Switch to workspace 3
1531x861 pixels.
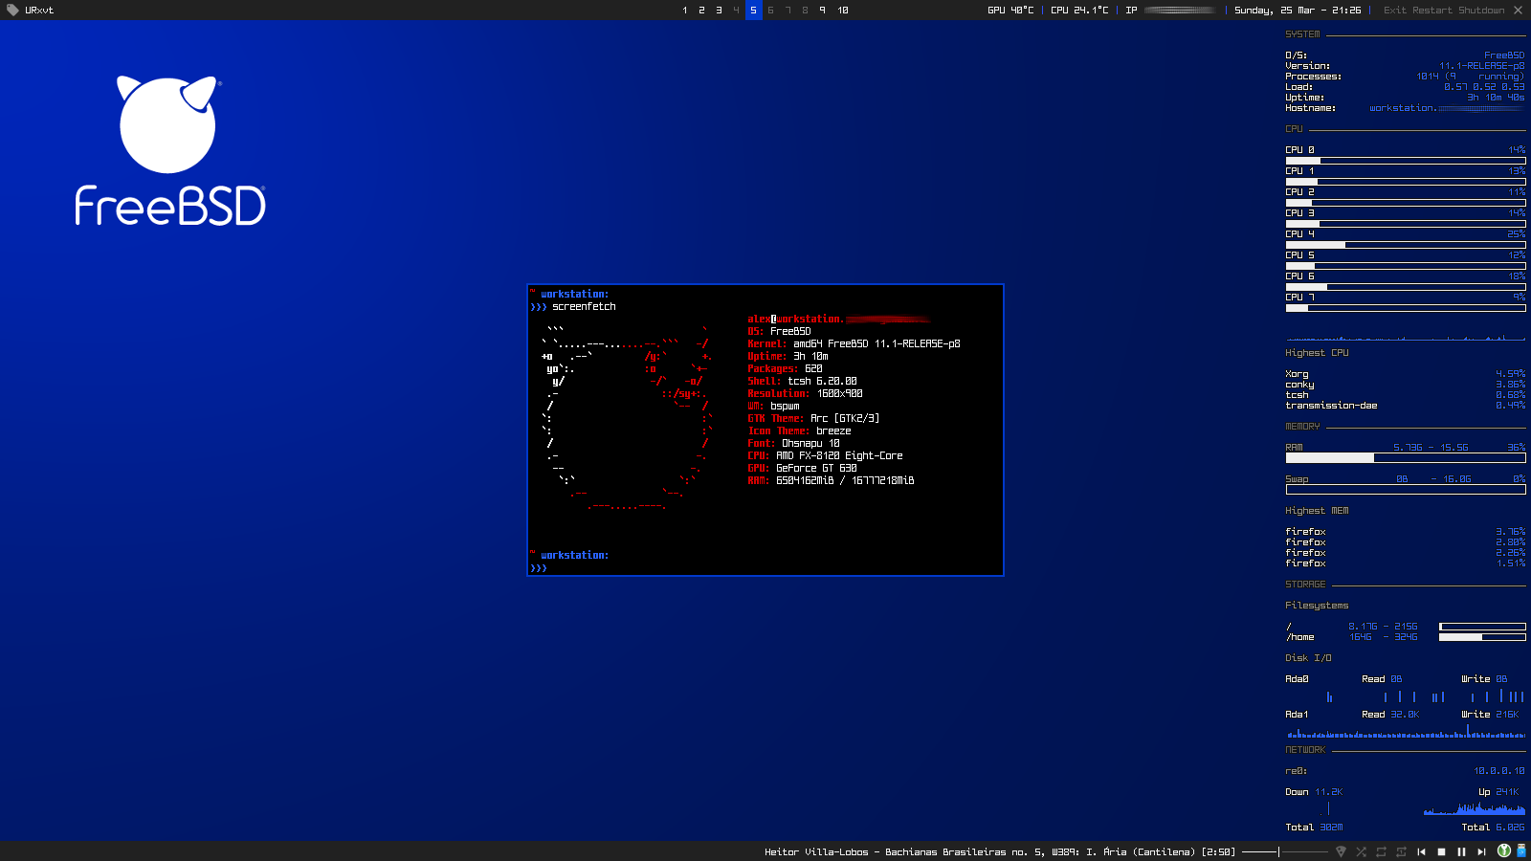point(719,11)
